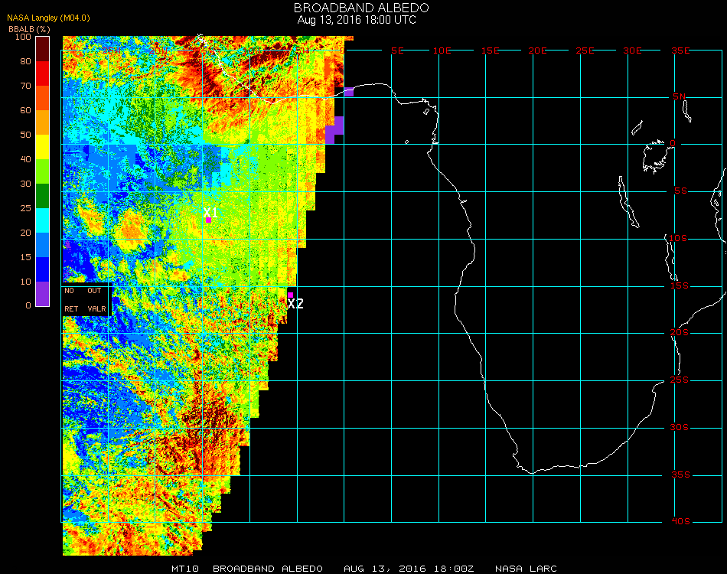Click the NASA Langley (M04.0) label
727x574 pixels.
pos(47,18)
